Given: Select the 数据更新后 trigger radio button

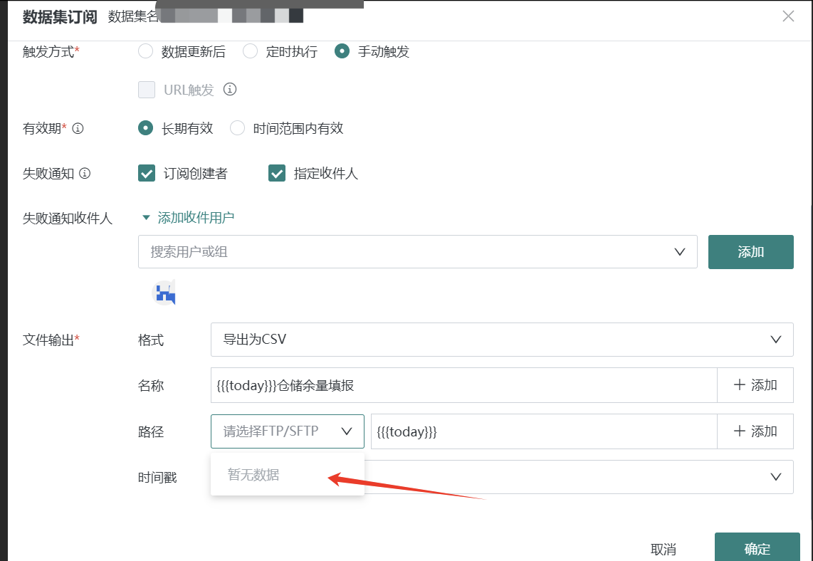Looking at the screenshot, I should tap(145, 51).
